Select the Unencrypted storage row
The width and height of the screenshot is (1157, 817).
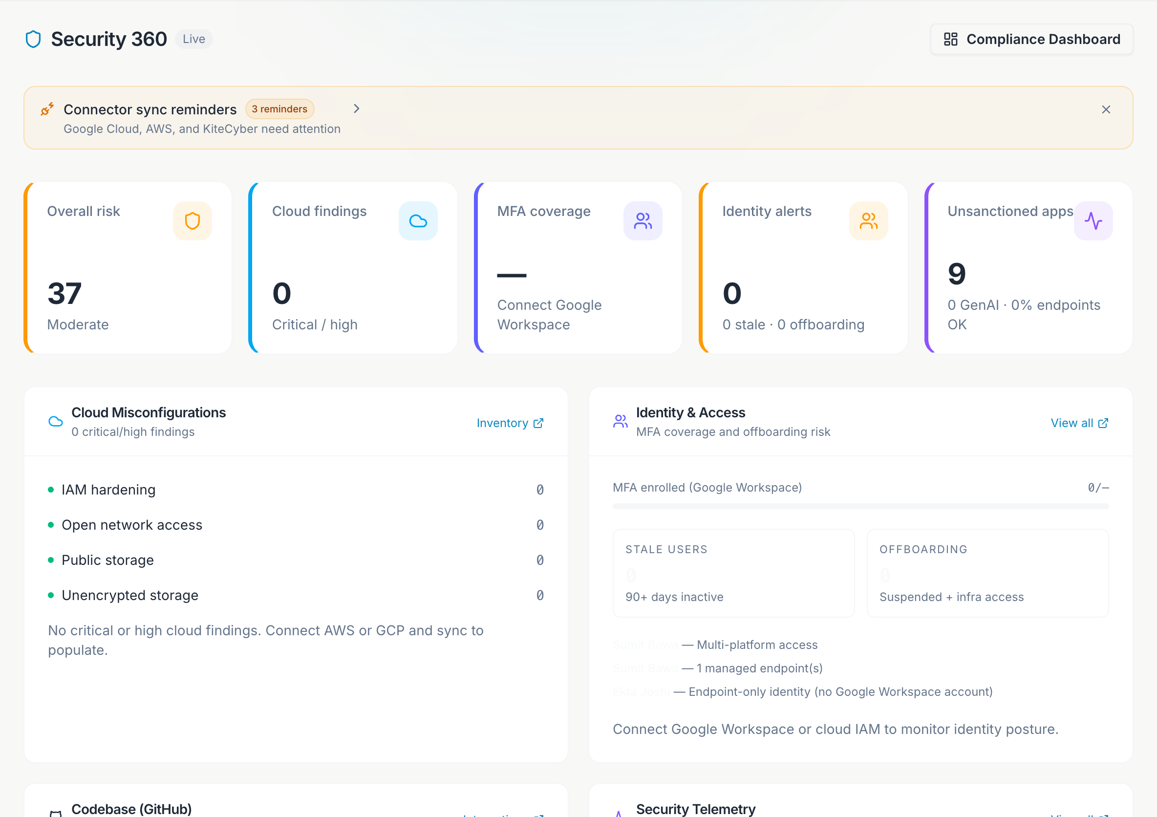pyautogui.click(x=296, y=596)
